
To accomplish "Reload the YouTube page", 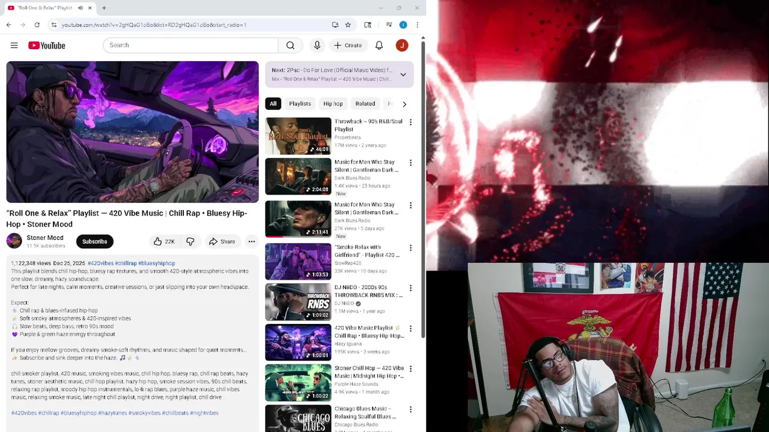I will coord(37,25).
